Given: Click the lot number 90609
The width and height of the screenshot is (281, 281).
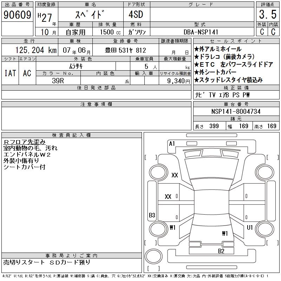Looking at the screenshot, I should tap(17, 14).
